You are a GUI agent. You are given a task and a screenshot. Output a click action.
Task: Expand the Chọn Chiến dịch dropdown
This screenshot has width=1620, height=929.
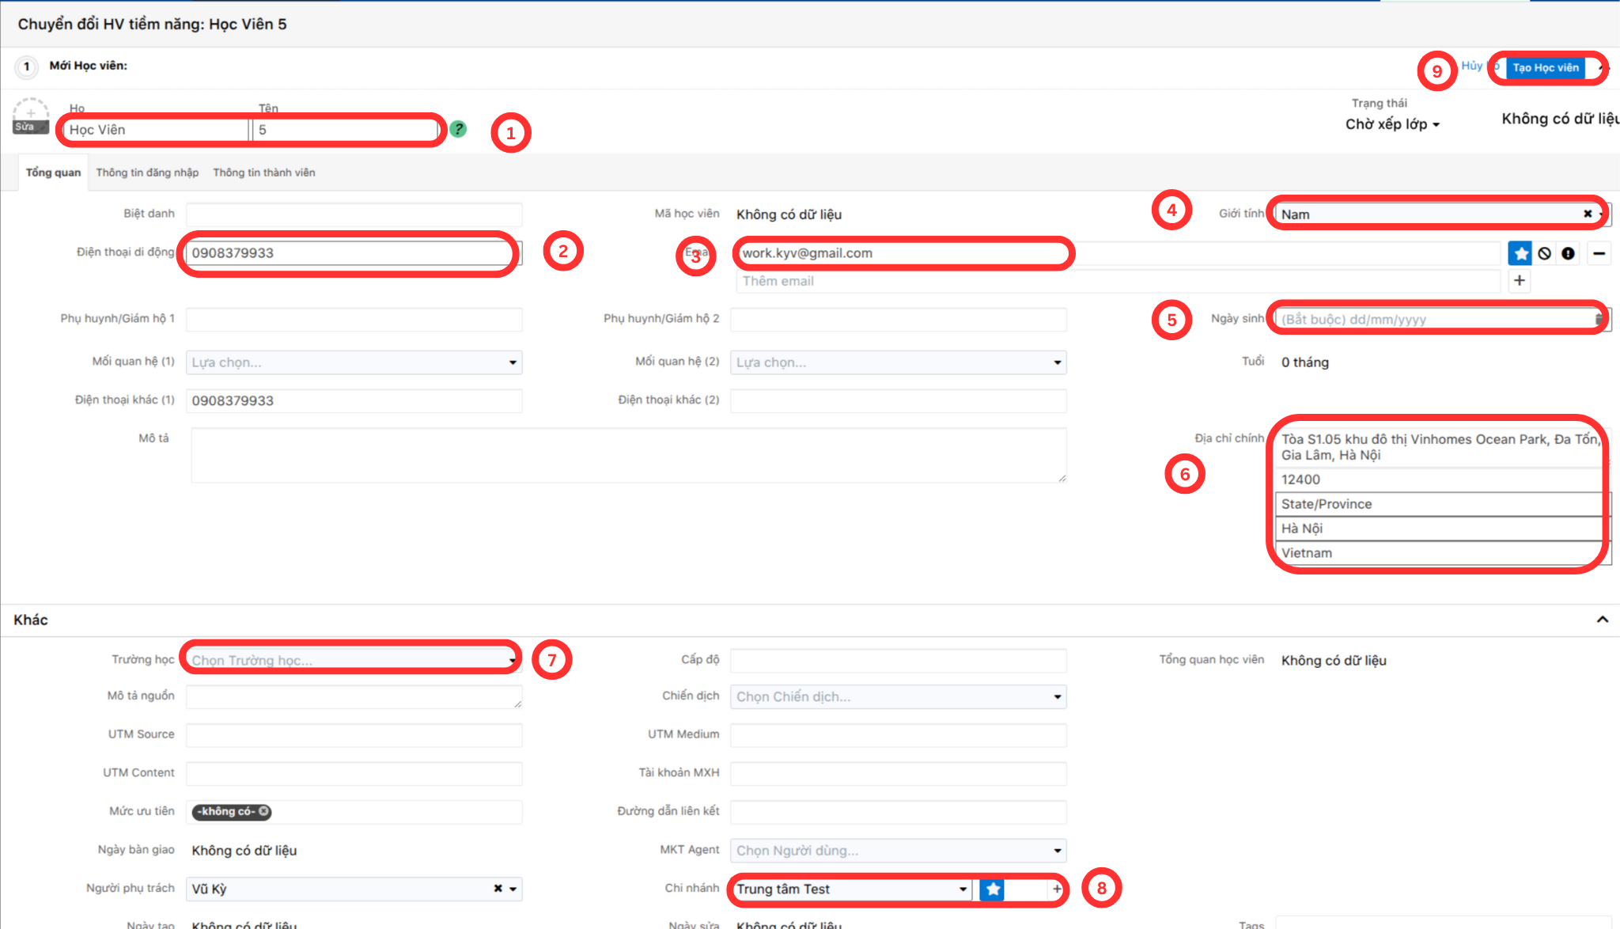(898, 696)
